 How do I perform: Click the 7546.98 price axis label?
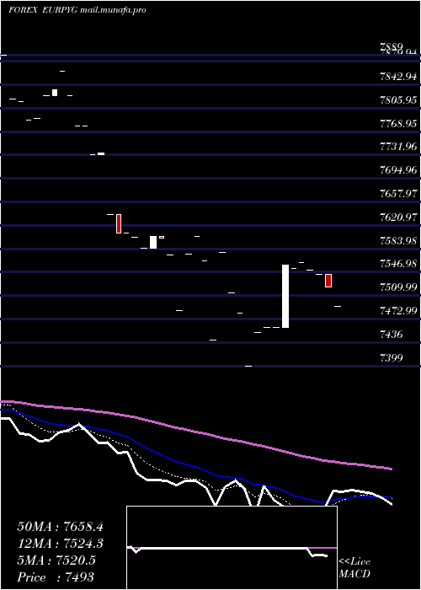pyautogui.click(x=399, y=264)
